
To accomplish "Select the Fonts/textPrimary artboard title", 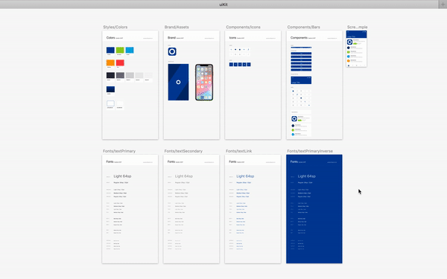I will [119, 151].
